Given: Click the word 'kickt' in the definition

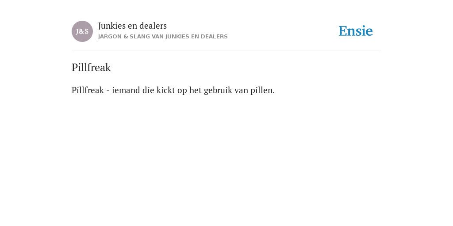Looking at the screenshot, I should click(166, 90).
